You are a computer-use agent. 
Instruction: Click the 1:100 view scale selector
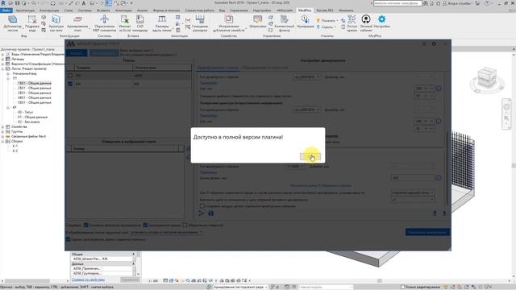point(153,281)
